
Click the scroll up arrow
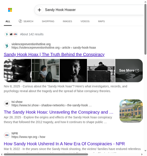point(145,2)
